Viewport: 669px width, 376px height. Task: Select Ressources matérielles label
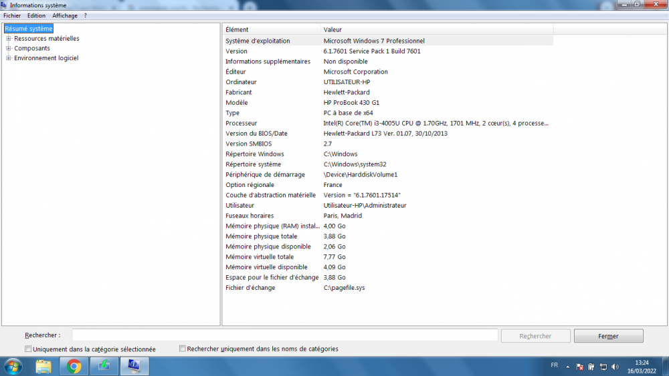47,38
